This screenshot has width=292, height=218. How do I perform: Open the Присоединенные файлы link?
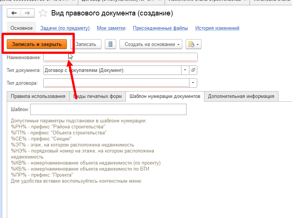160,28
